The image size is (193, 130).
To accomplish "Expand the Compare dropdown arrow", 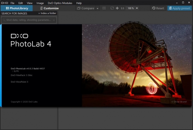I will 97,8.
